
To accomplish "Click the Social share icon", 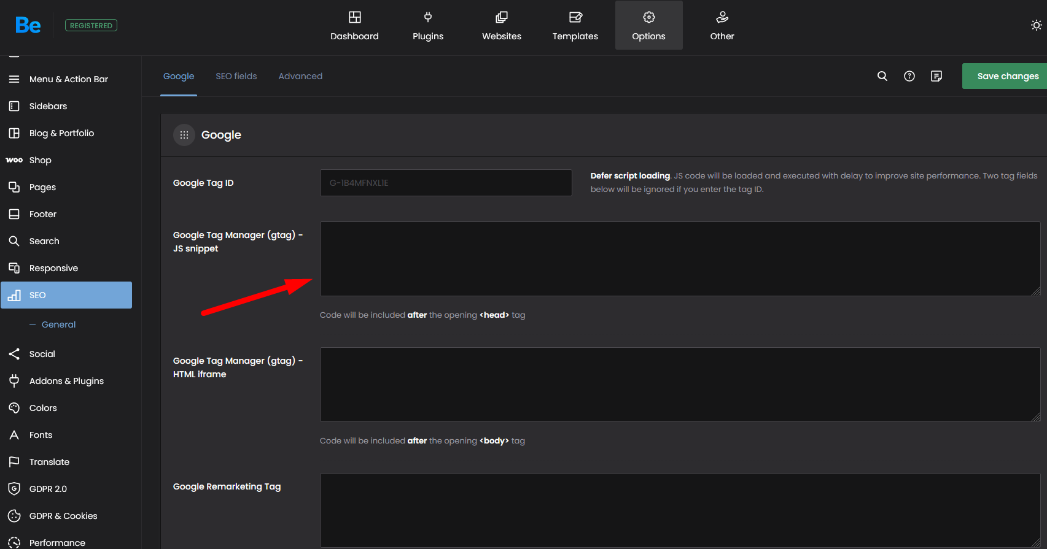I will point(14,354).
